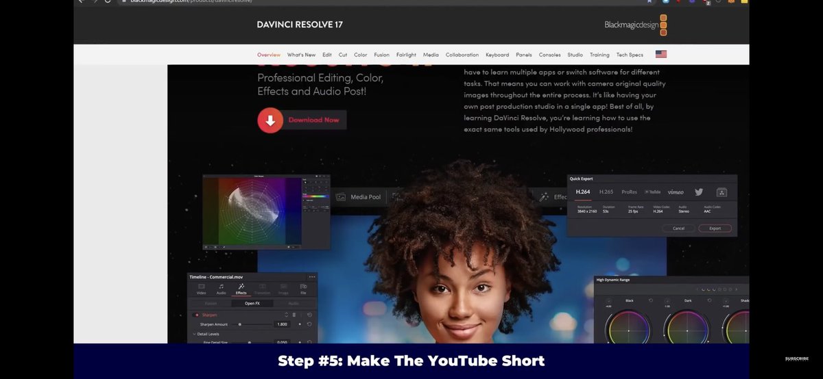
Task: Click Consoles in navigation
Action: tap(550, 55)
